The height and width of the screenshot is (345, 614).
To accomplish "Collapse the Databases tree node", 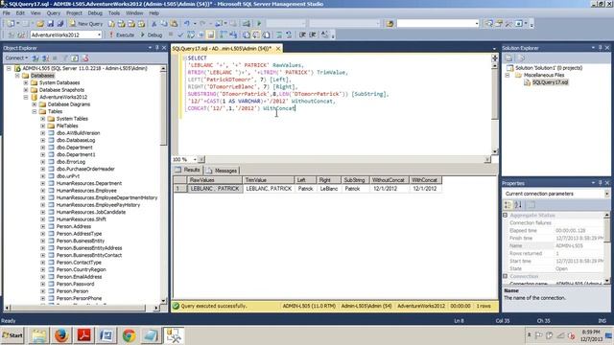I will [17, 76].
